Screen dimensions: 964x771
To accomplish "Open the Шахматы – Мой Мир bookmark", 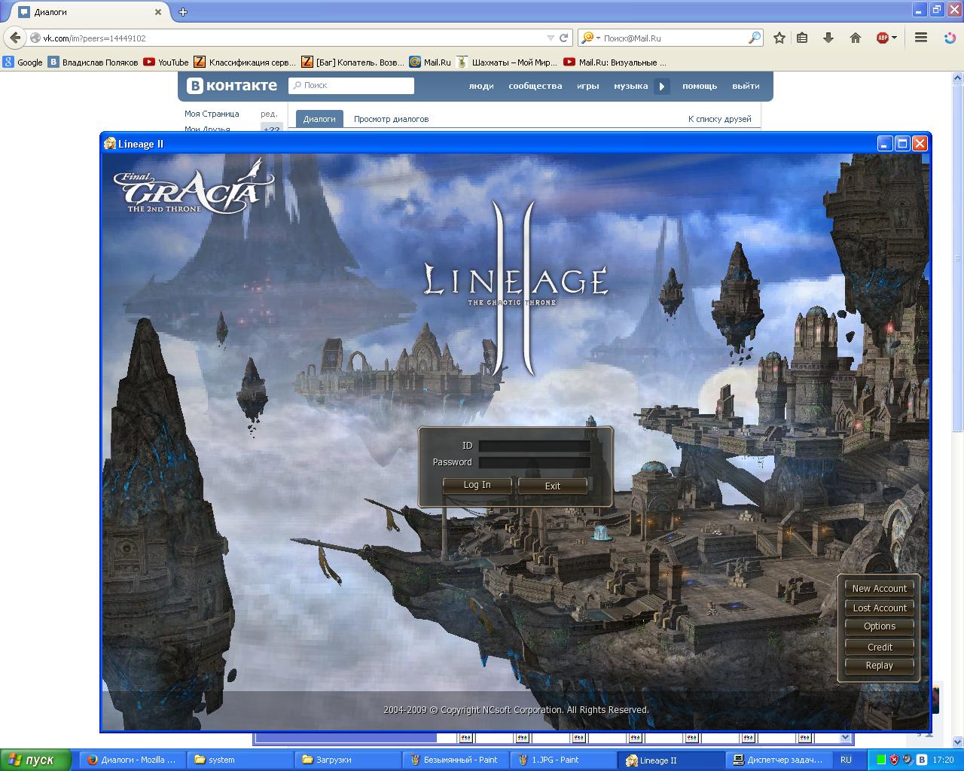I will click(506, 62).
